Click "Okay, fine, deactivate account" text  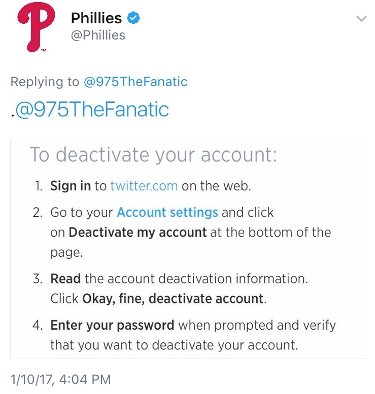pos(173,299)
